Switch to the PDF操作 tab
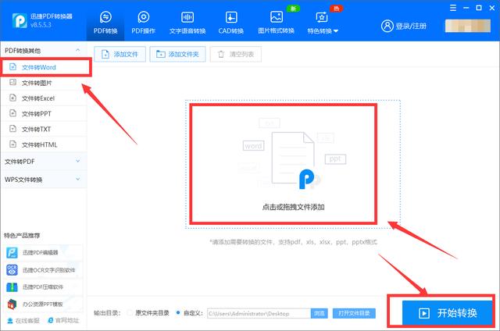The width and height of the screenshot is (500, 331). 144,23
